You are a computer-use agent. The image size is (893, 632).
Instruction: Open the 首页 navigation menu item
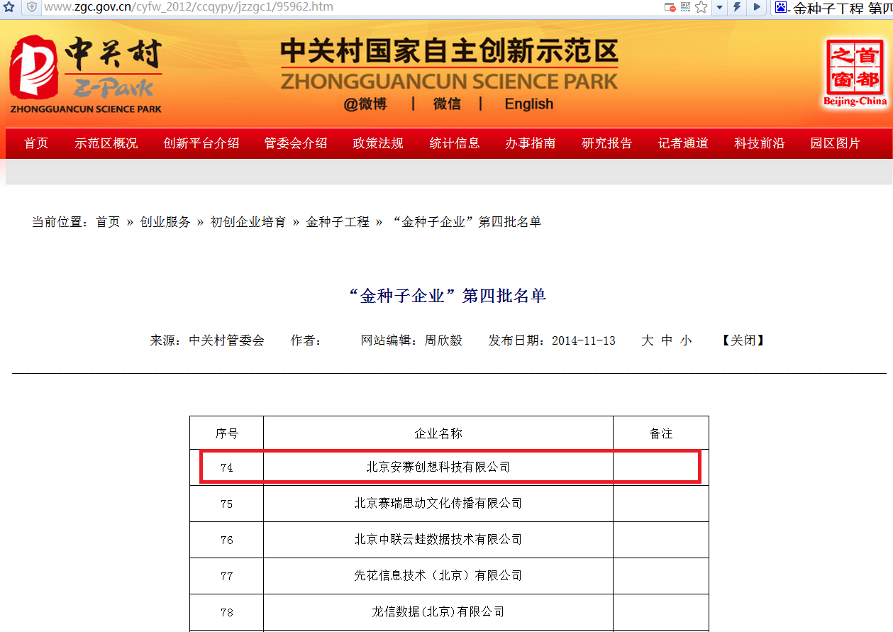36,143
